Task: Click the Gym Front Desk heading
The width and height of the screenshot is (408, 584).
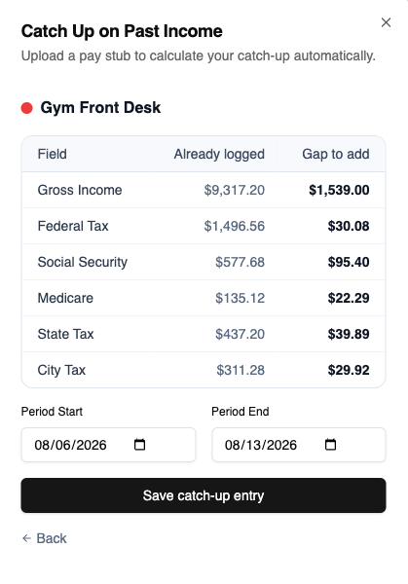Action: 100,108
